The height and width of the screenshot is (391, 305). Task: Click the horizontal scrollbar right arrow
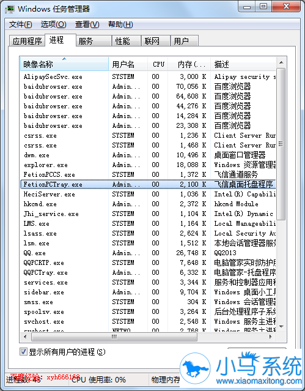(x=271, y=337)
